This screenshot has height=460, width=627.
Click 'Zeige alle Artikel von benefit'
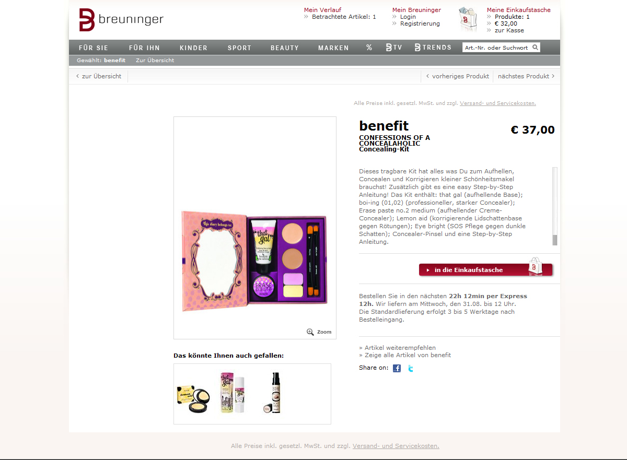[405, 355]
